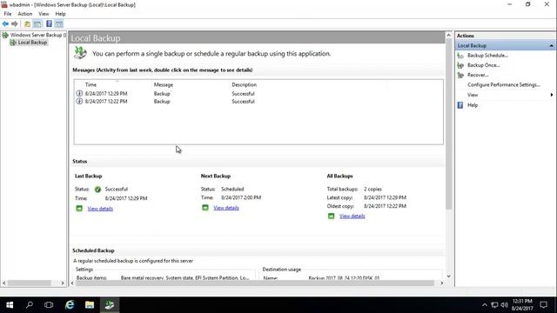This screenshot has width=557, height=313.
Task: Click the Back arrow toolbar icon
Action: [x=5, y=23]
